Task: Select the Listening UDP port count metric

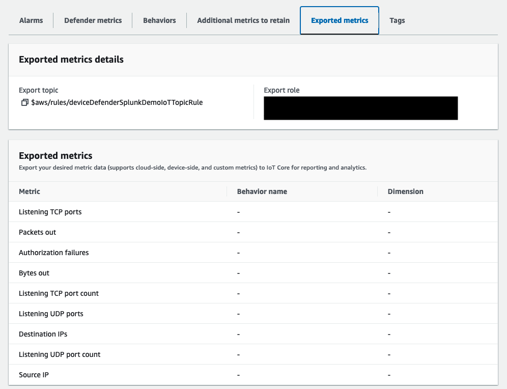Action: pyautogui.click(x=60, y=354)
